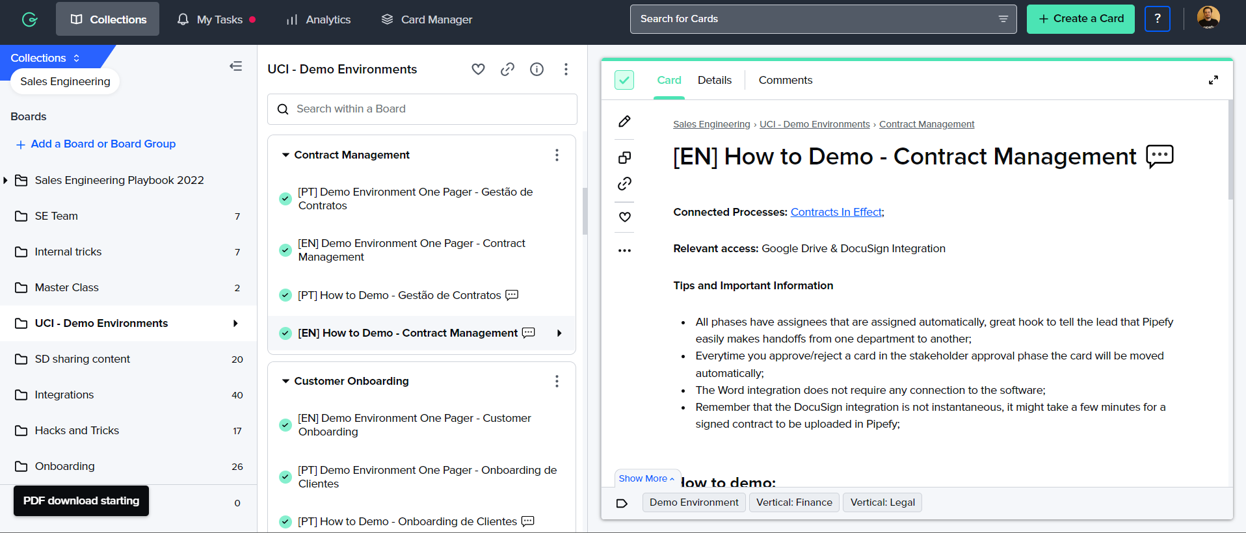Copy link to UCI - Demo Environments board

(x=507, y=69)
